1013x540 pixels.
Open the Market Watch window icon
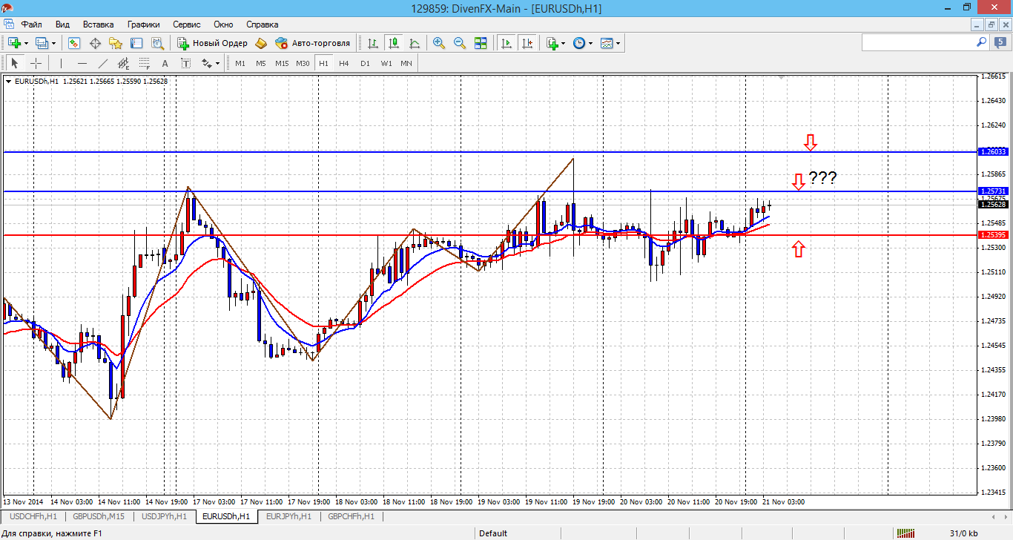point(74,43)
